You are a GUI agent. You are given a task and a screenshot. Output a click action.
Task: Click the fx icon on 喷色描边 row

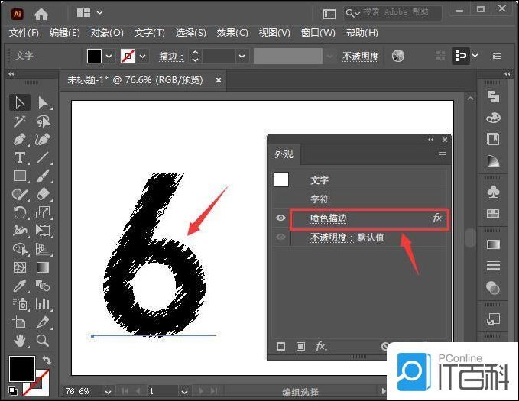(x=437, y=218)
